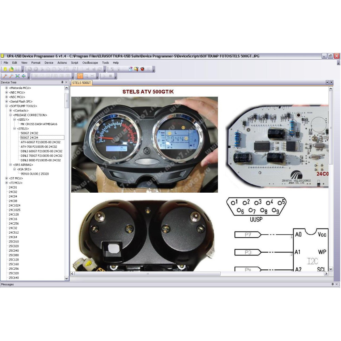Select MK CROSS DASH ATMEGA16 entry
The image size is (341, 341).
tap(39, 124)
